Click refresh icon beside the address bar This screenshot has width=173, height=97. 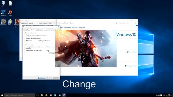(117, 23)
